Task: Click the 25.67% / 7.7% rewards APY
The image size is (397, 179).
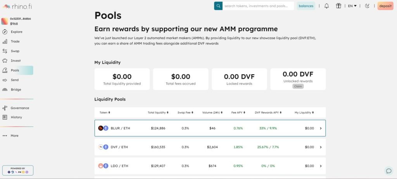Action: (x=268, y=147)
